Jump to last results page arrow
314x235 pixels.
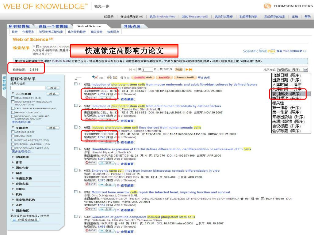click(x=191, y=69)
